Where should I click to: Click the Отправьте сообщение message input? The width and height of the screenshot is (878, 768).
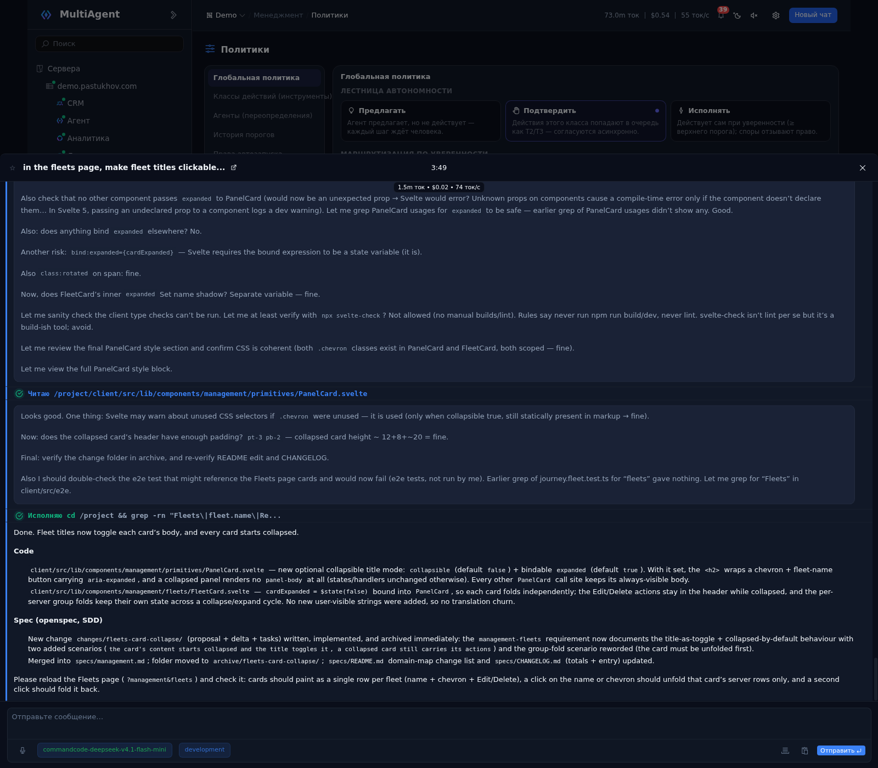tap(439, 723)
